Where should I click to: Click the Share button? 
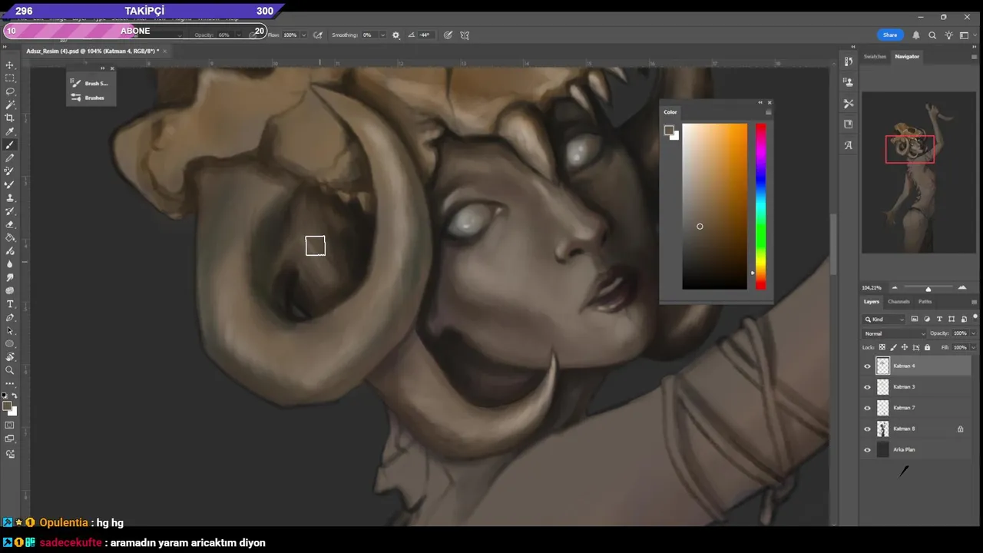(x=890, y=35)
